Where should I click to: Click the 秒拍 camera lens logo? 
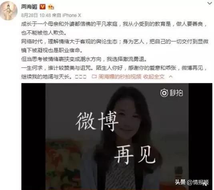pos(164,93)
